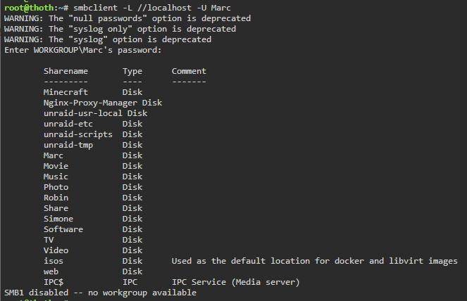Click the Music share name
Image resolution: width=467 pixels, height=301 pixels.
point(56,177)
